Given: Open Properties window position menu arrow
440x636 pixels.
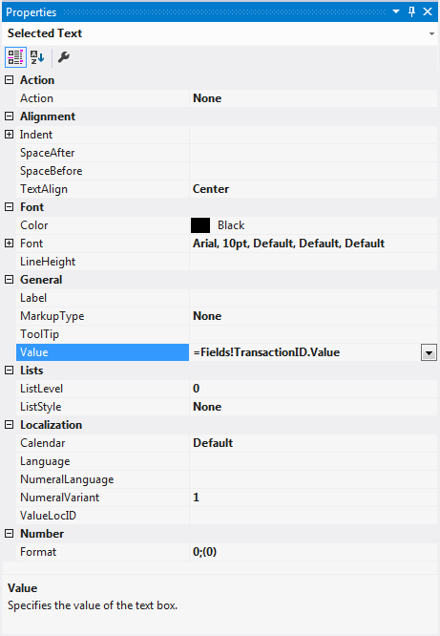Looking at the screenshot, I should [396, 11].
